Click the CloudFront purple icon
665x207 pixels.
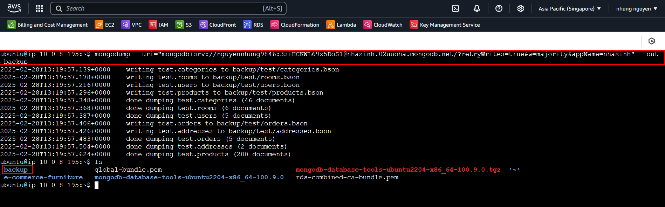click(203, 25)
